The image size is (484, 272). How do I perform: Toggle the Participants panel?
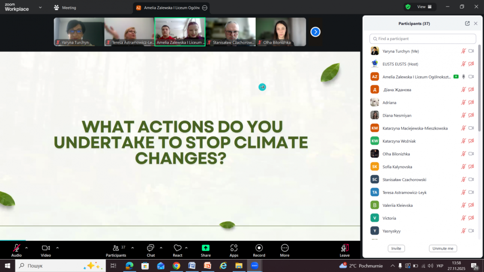116,250
